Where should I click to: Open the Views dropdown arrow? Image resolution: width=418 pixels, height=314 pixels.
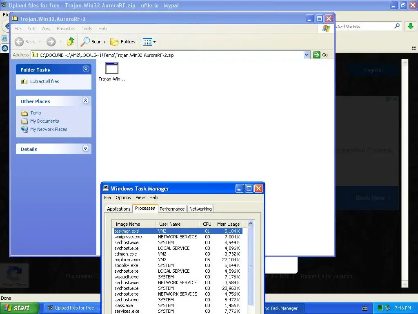[x=154, y=42]
